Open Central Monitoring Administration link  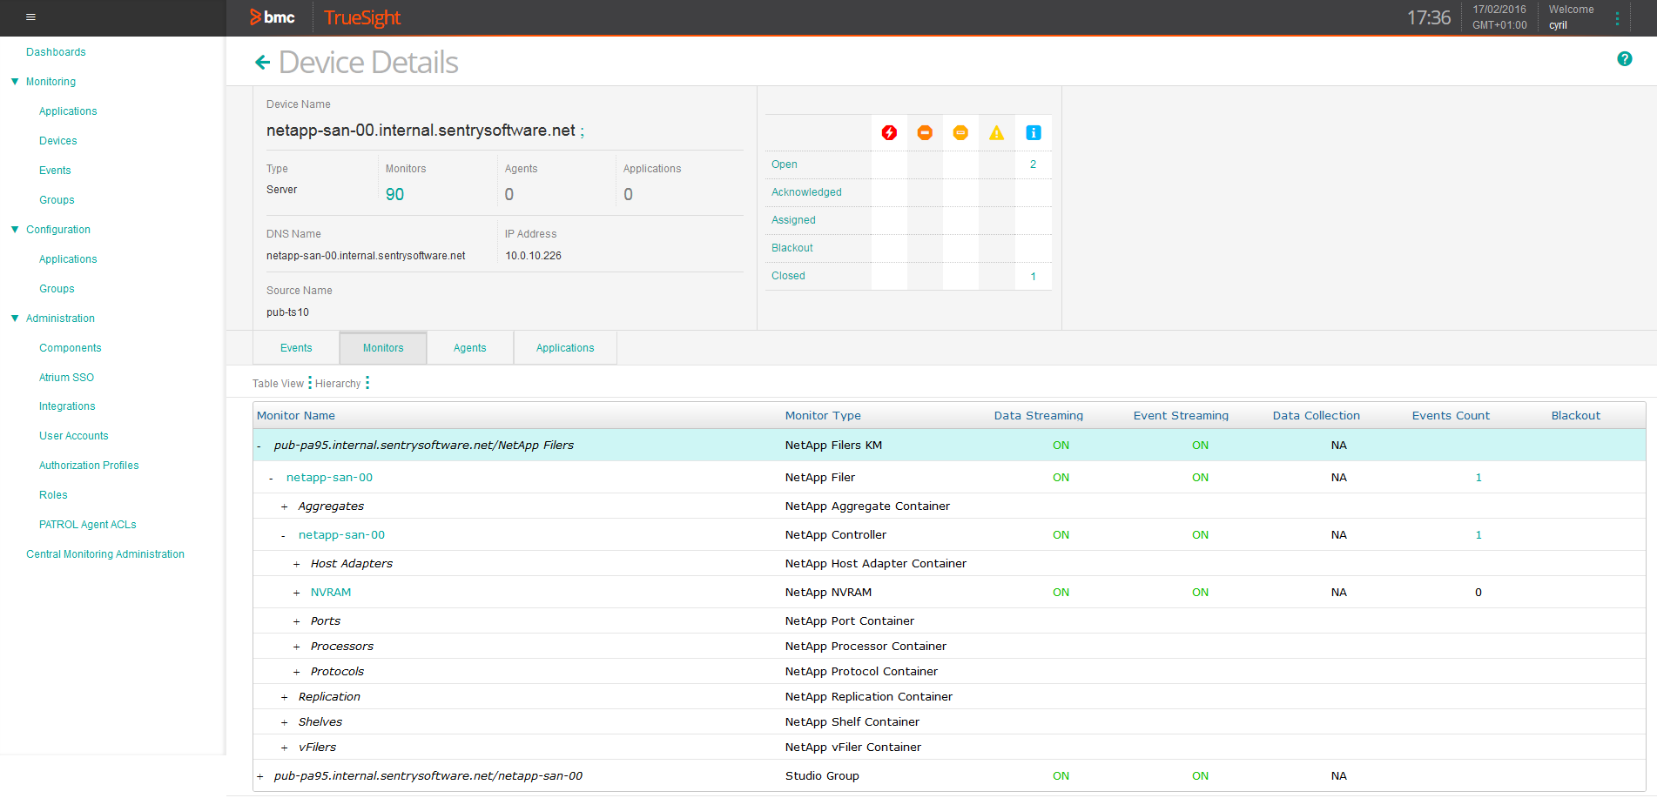(x=105, y=554)
